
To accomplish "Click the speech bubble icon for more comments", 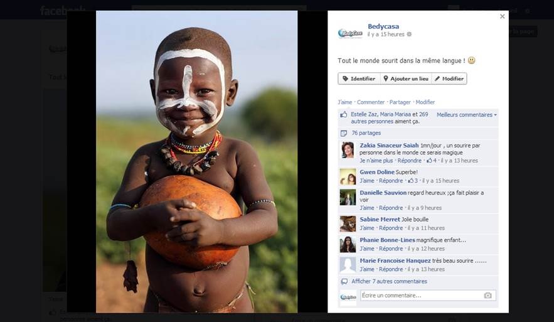I will (344, 282).
